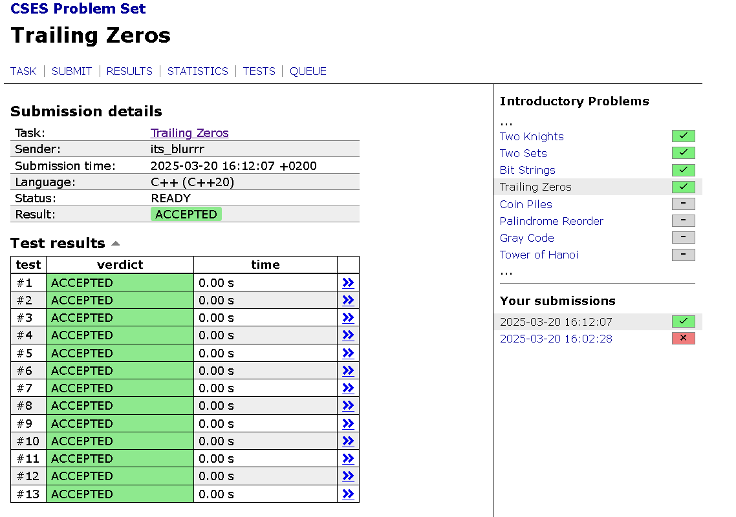Go to CSES Problem Set home link
The width and height of the screenshot is (736, 517).
(78, 8)
